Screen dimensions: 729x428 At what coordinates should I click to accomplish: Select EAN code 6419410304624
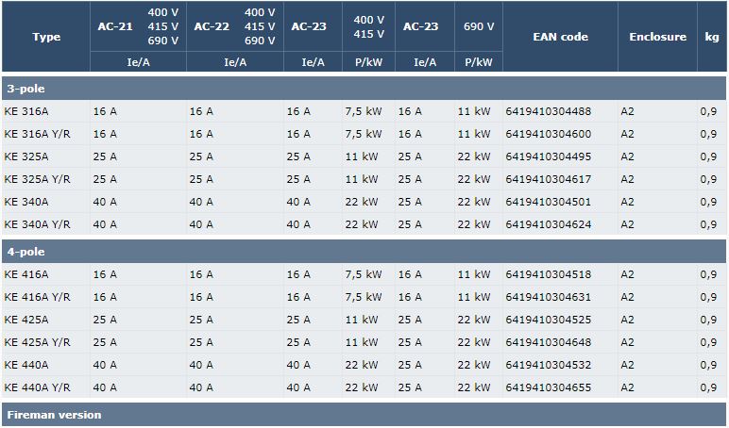click(548, 224)
